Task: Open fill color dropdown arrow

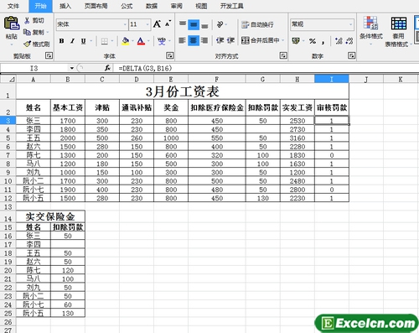Action: [x=132, y=41]
